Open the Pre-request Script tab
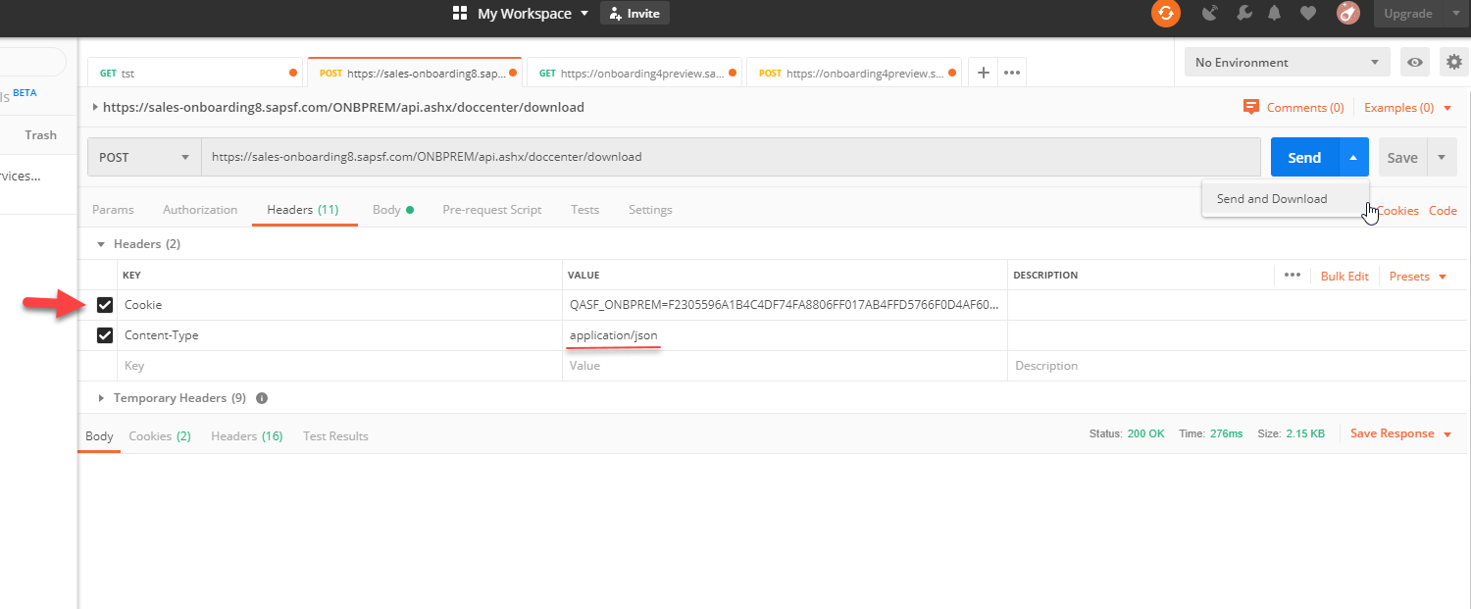The image size is (1471, 609). (491, 210)
